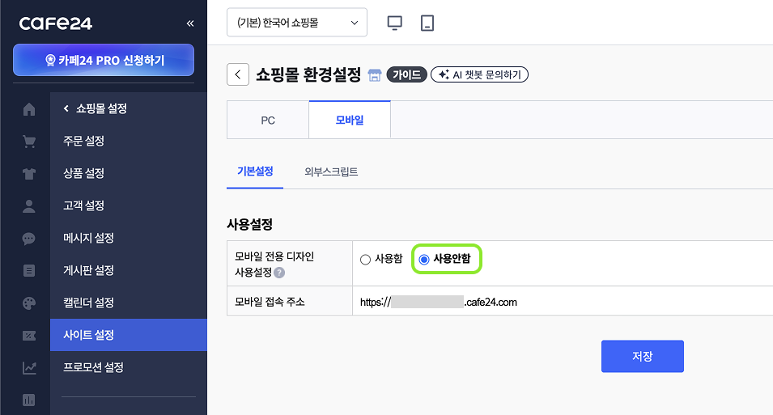The width and height of the screenshot is (773, 415).
Task: Open 사이트 설정 menu item
Action: pyautogui.click(x=128, y=335)
